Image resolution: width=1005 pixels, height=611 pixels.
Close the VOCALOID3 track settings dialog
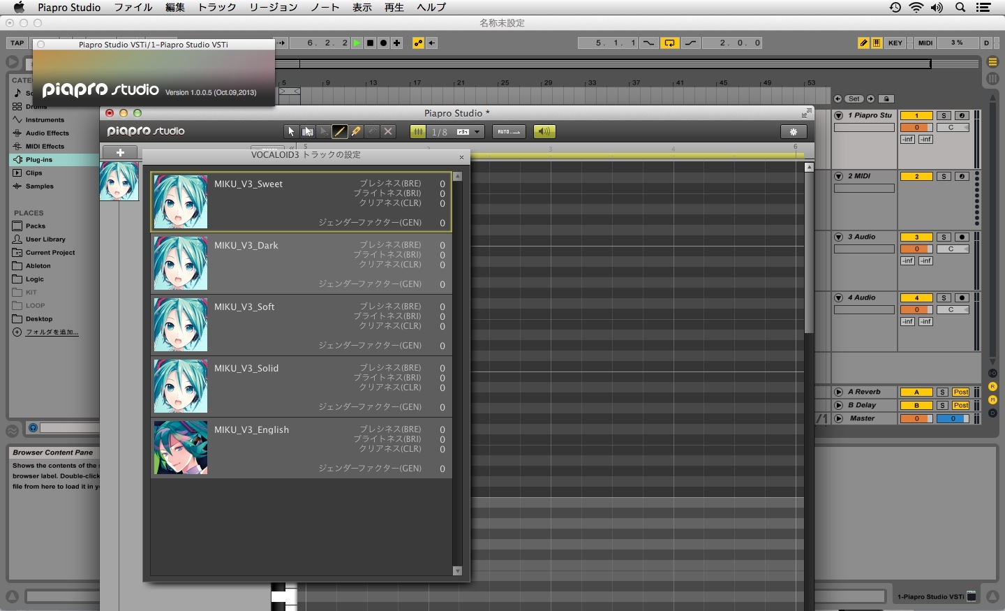461,157
